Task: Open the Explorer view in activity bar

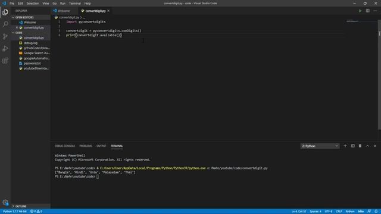Action: (x=5, y=12)
